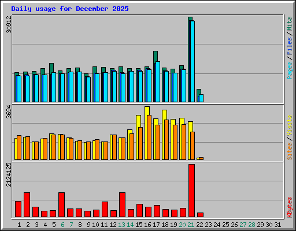Select the 'Pages' legend label
The image size is (296, 231).
290,70
